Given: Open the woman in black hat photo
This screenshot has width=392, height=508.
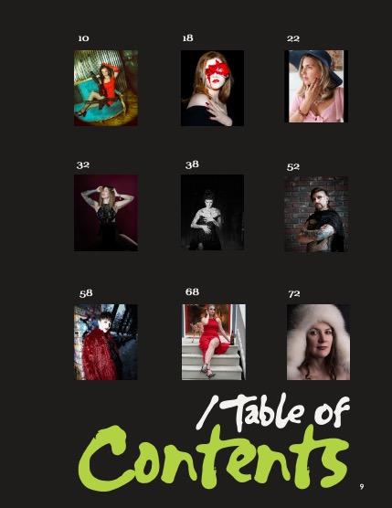Looking at the screenshot, I should pos(316,86).
